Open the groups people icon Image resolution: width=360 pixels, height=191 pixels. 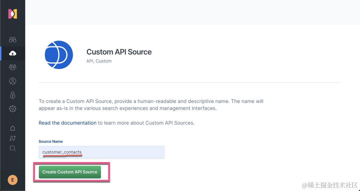13,67
